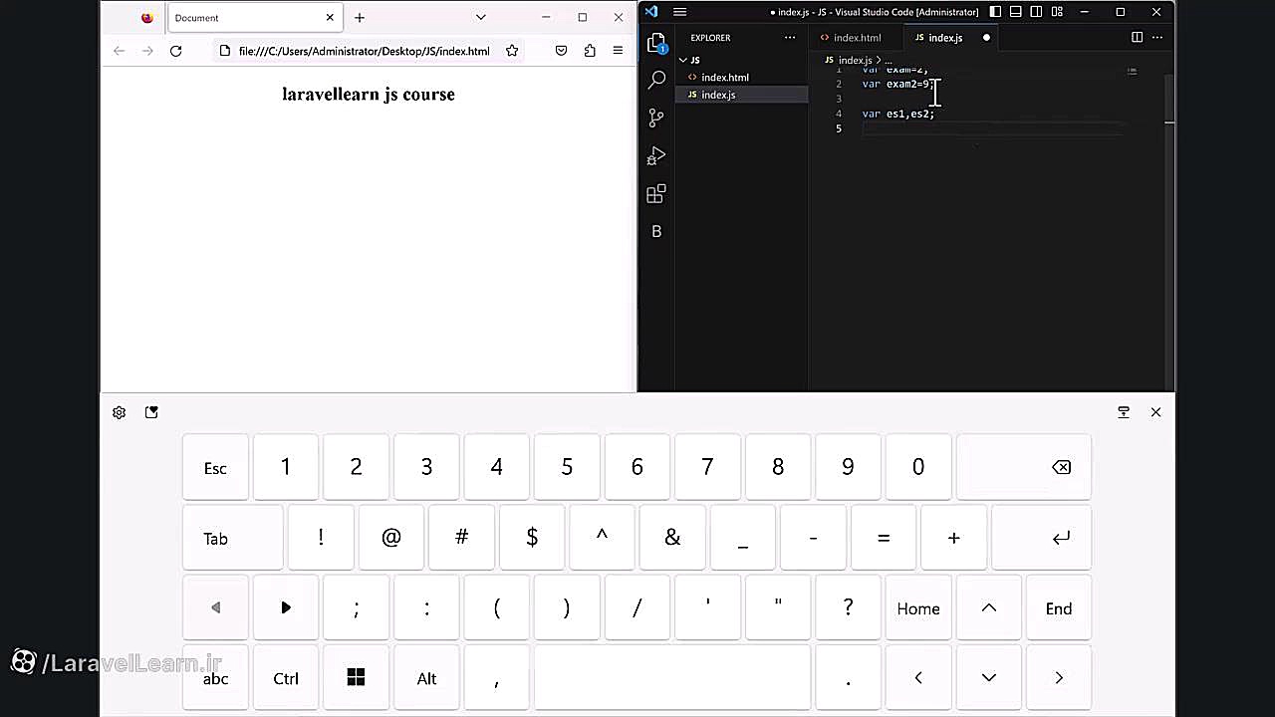Open the VS Code hamburger menu
This screenshot has width=1275, height=717.
point(679,12)
